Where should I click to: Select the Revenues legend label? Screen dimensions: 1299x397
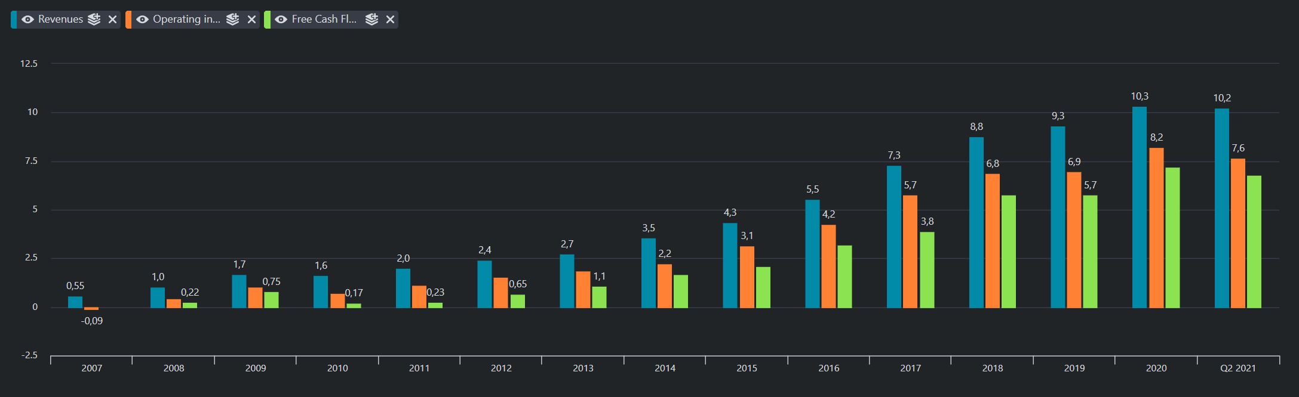[60, 19]
